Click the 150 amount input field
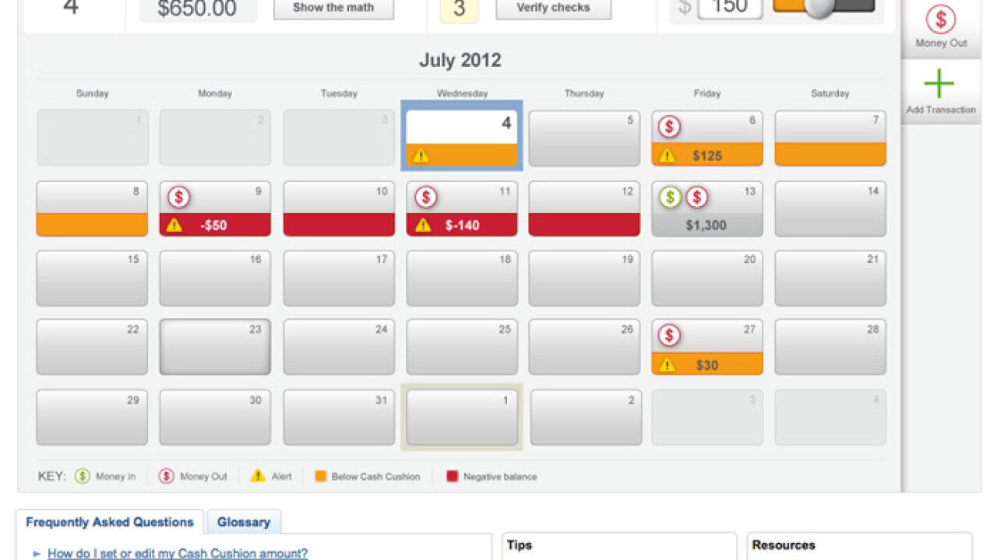This screenshot has width=997, height=560. 731,8
